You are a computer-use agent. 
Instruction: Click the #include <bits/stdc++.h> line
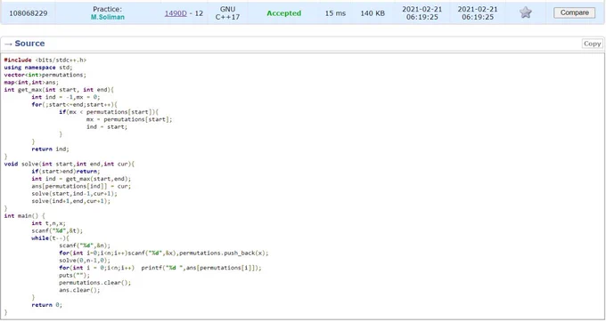point(45,60)
